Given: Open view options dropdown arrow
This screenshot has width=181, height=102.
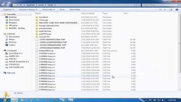Looking at the screenshot, I should (x=165, y=10).
